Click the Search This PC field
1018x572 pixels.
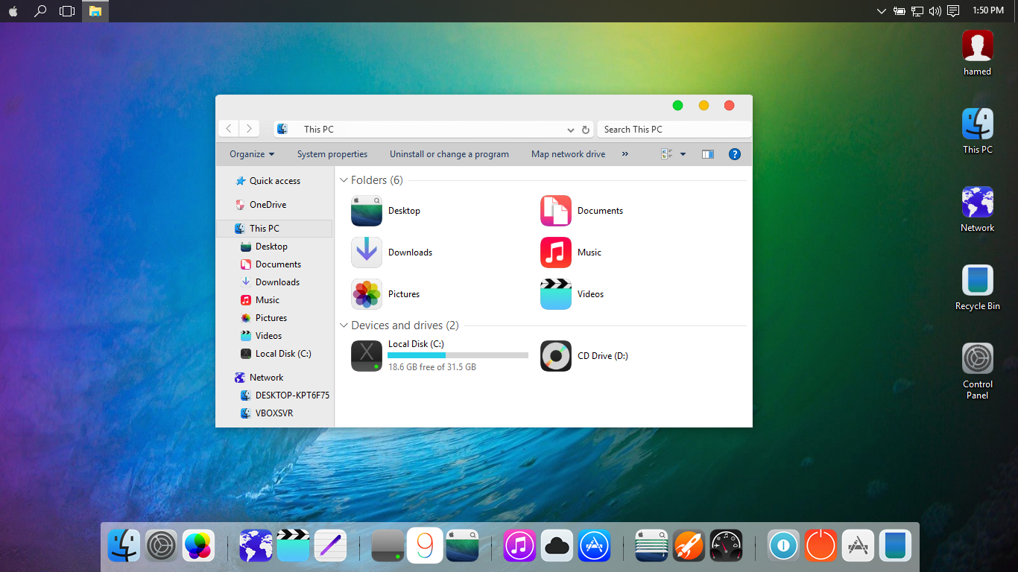(674, 130)
